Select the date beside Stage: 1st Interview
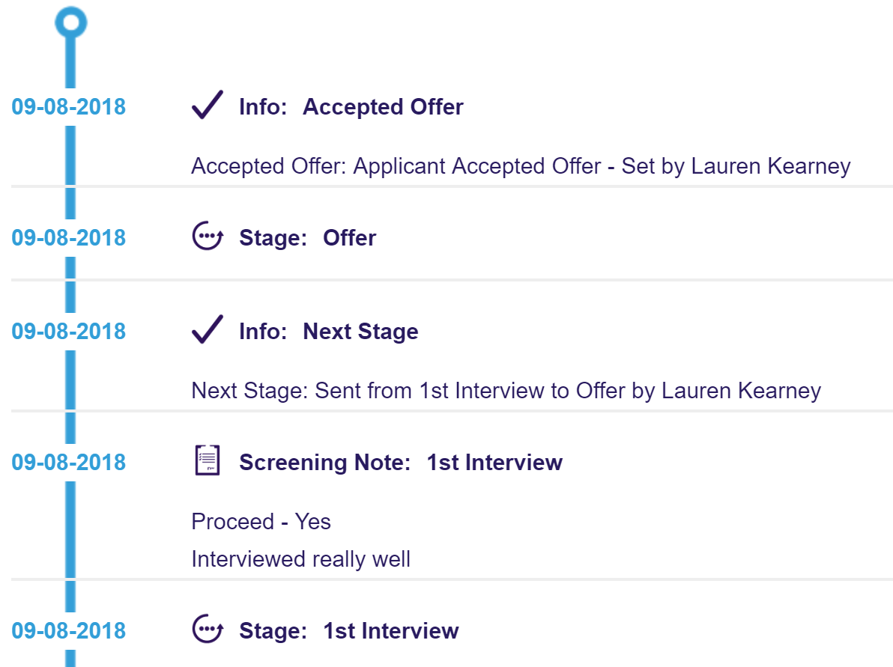The width and height of the screenshot is (893, 667). click(68, 630)
